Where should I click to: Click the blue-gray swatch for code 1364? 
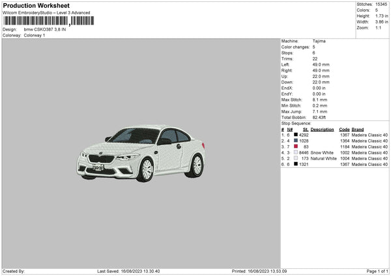(x=296, y=141)
